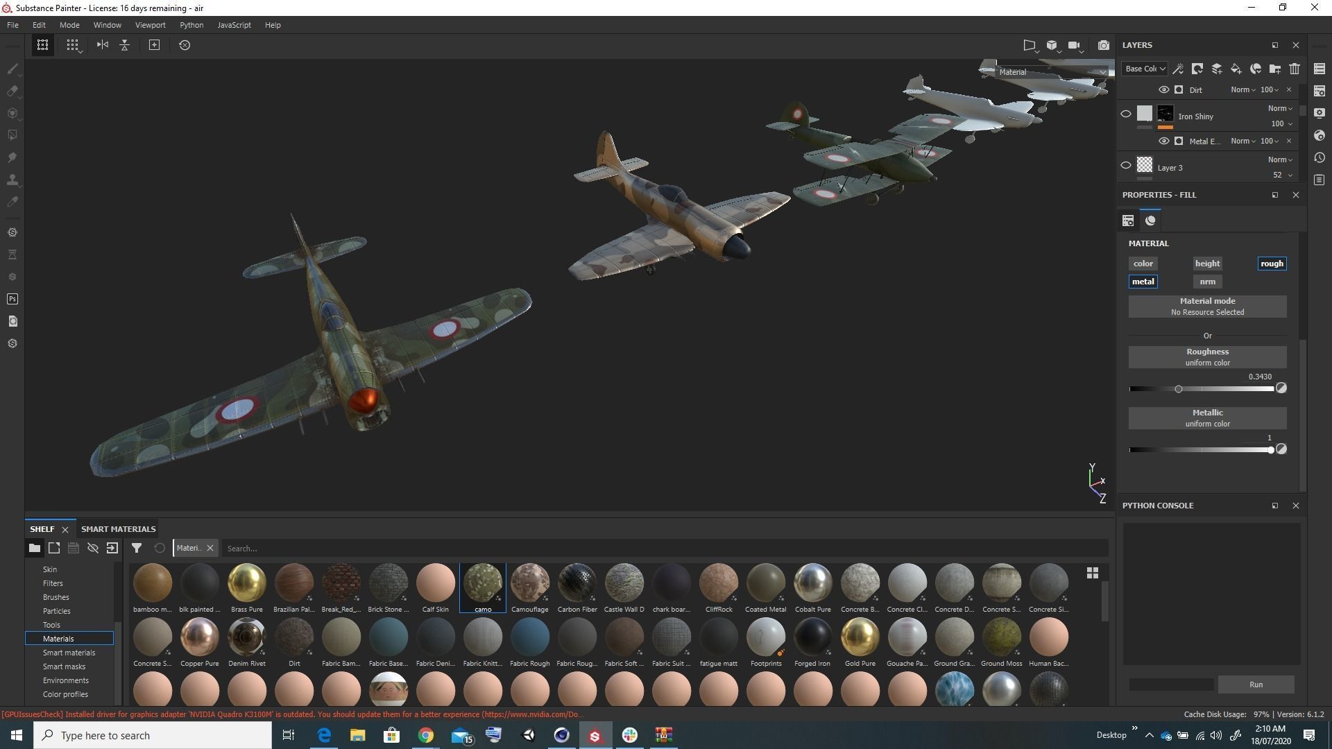Delete layer using trash icon
This screenshot has height=749, width=1332.
pos(1295,69)
